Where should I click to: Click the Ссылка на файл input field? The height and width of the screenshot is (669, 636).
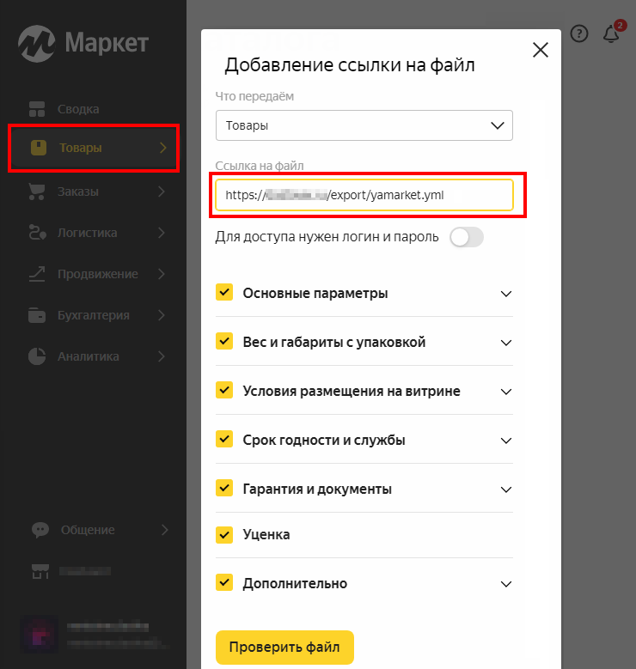coord(364,195)
